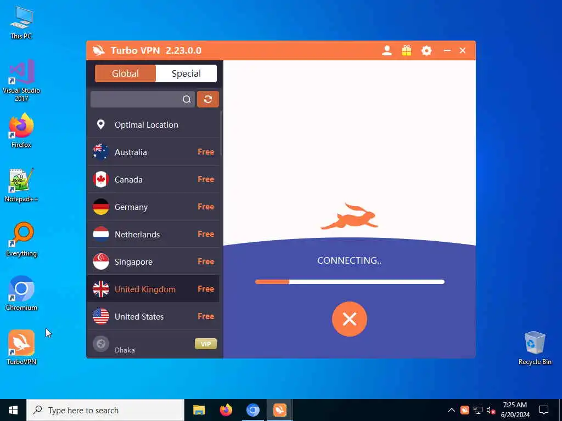This screenshot has height=421, width=562.
Task: Open Firefox from the taskbar
Action: pos(226,410)
